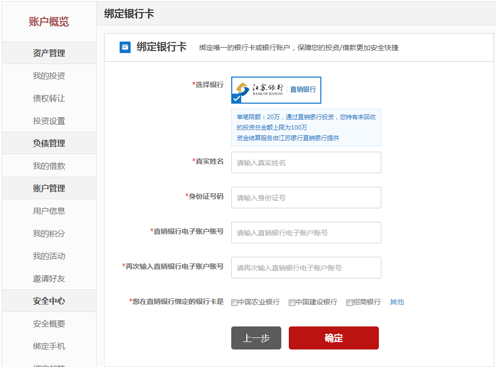Check the 中国农业银行 checkbox
496x367 pixels.
(x=234, y=302)
